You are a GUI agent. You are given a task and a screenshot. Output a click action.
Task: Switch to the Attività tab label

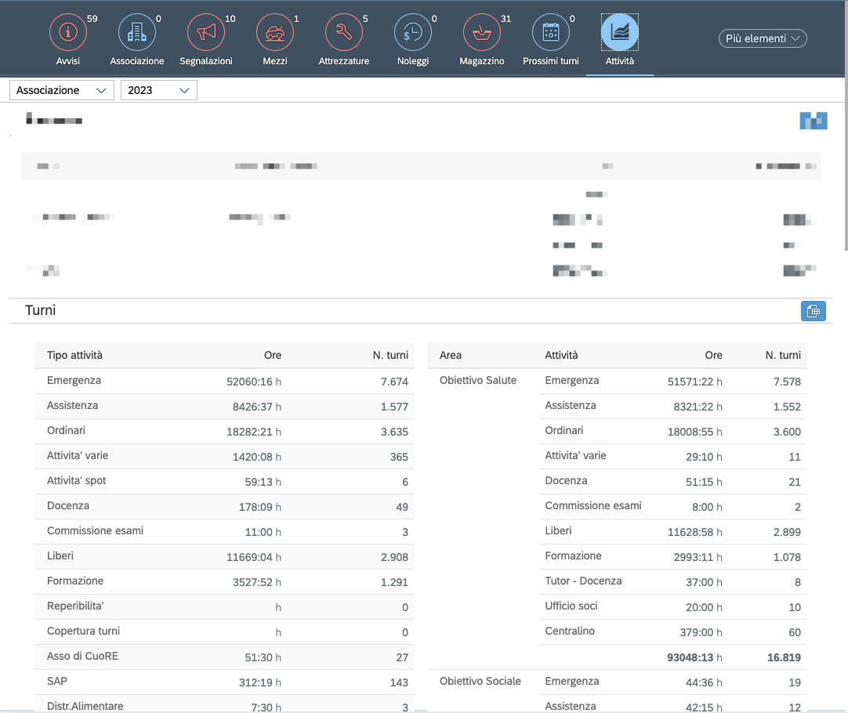620,61
